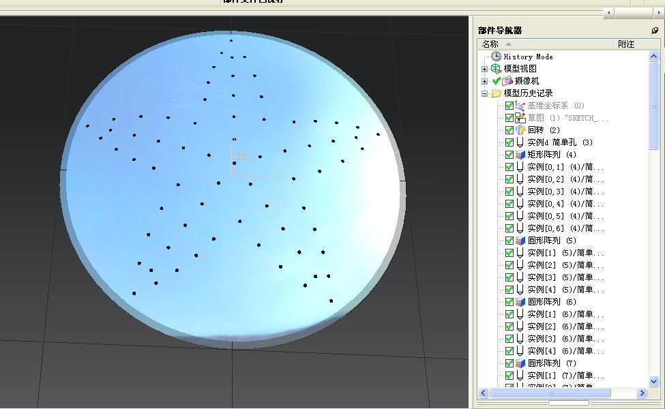Click the History Mode clock icon

click(496, 57)
